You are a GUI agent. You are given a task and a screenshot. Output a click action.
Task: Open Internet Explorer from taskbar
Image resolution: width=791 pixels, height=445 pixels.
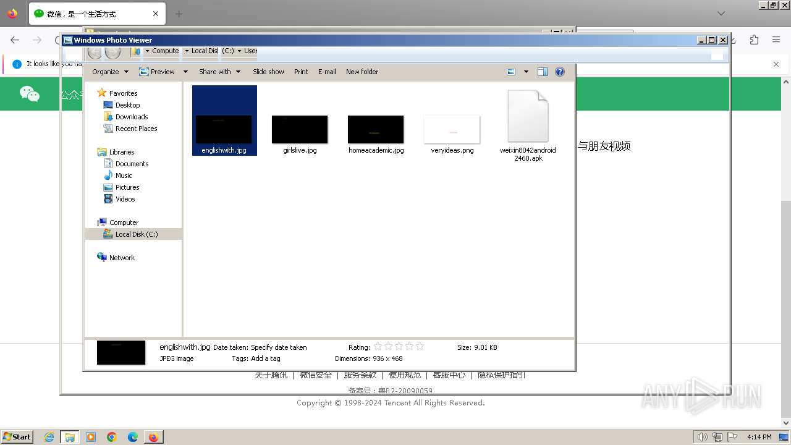pos(49,437)
